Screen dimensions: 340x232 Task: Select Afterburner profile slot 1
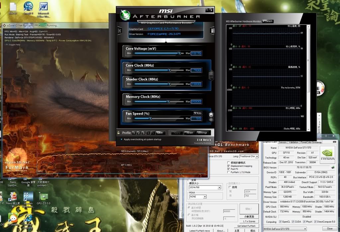[134, 133]
